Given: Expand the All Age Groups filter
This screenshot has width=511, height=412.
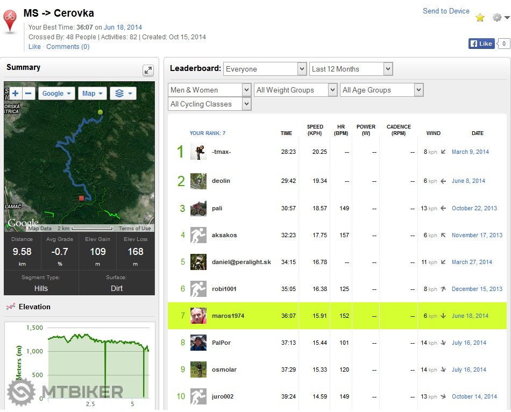Looking at the screenshot, I should click(x=381, y=90).
